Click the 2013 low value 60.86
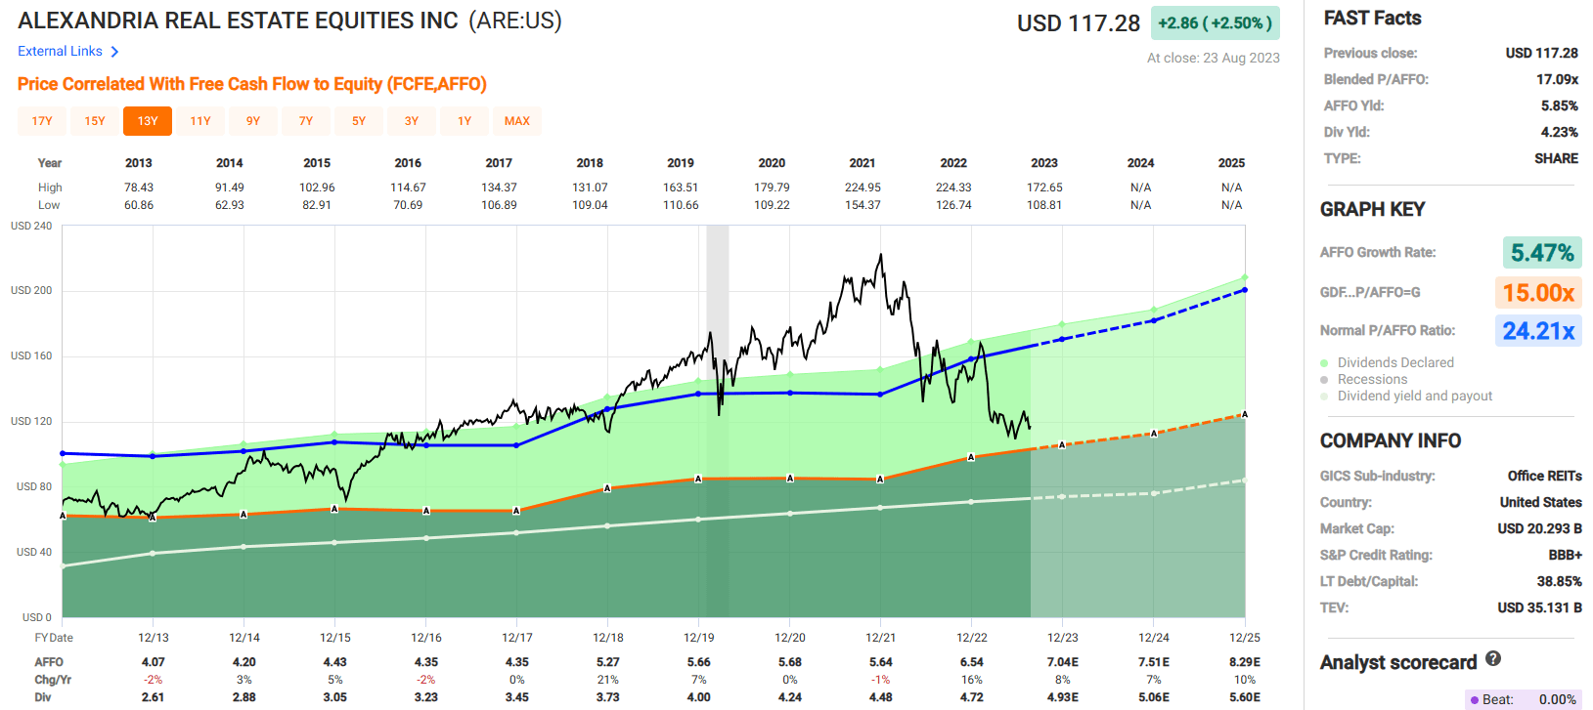 point(139,205)
